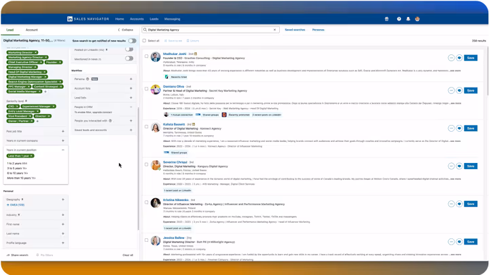Image resolution: width=489 pixels, height=275 pixels.
Task: Tick checkbox beside Kalista Bassett
Action: coord(146,126)
